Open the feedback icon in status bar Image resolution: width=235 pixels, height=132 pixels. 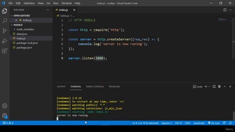(224, 123)
